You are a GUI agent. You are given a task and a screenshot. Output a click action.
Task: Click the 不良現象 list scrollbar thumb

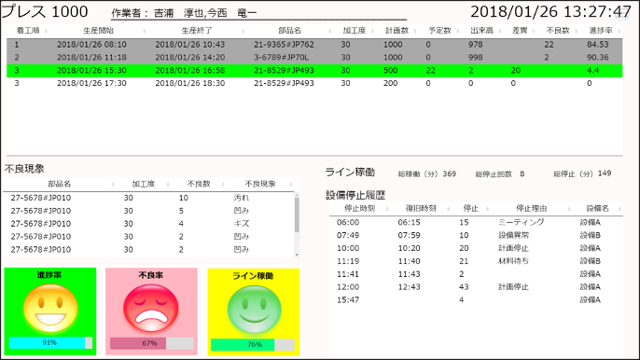click(x=297, y=215)
